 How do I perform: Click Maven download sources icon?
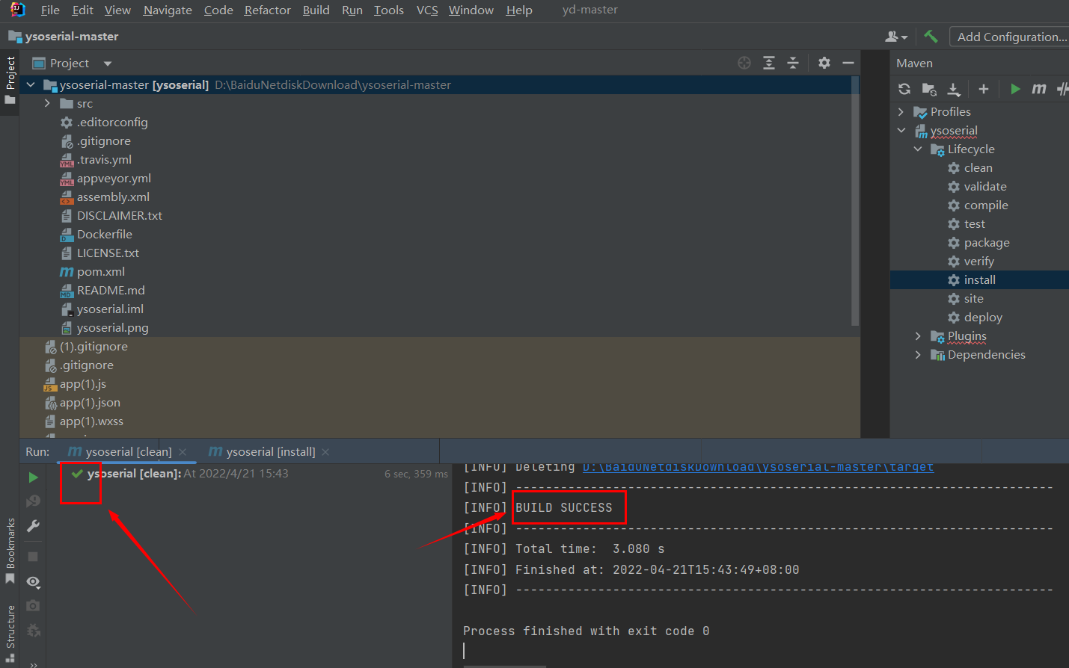pyautogui.click(x=954, y=89)
